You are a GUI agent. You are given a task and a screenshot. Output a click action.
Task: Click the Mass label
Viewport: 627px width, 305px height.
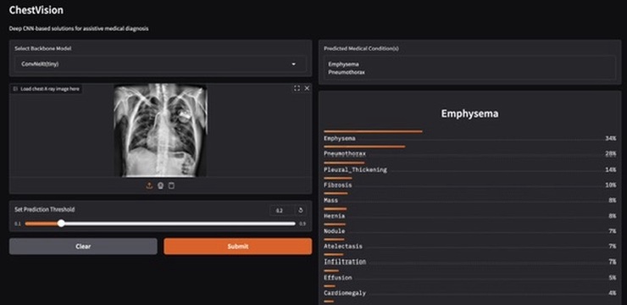330,200
